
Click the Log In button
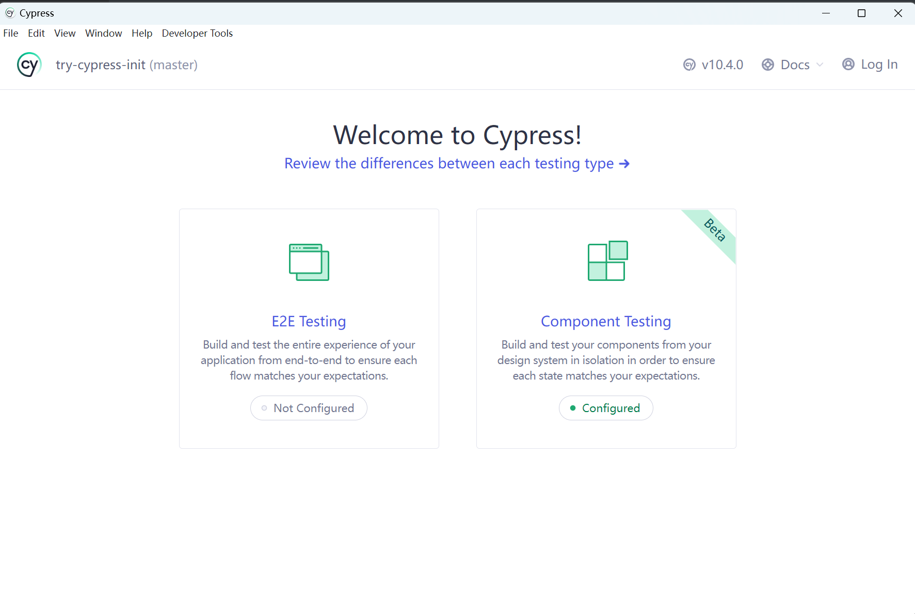(870, 65)
